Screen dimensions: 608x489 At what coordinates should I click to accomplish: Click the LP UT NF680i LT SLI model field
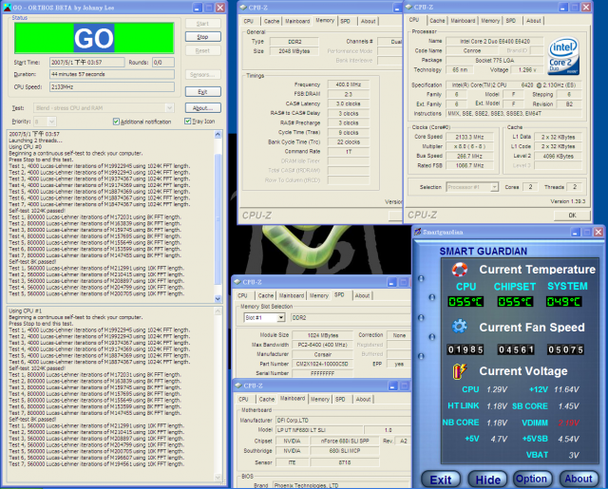[319, 430]
